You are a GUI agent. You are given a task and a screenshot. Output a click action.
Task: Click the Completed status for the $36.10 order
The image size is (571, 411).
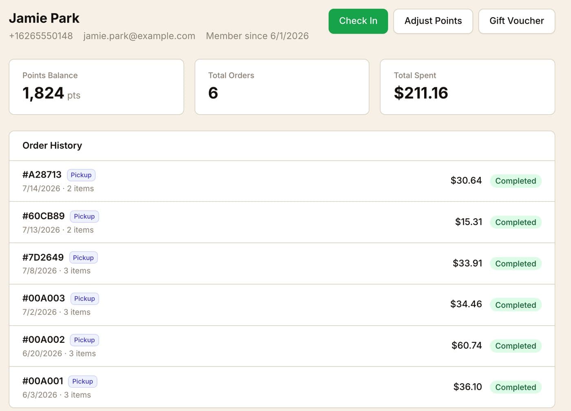tap(516, 387)
